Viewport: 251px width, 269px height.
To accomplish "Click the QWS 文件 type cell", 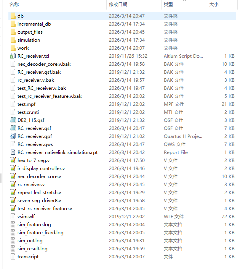I will click(174, 144).
